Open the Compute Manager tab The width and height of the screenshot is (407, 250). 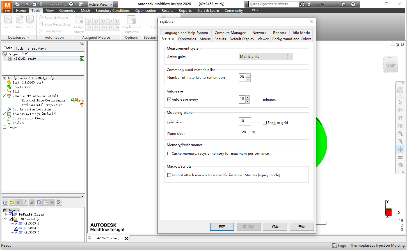[x=230, y=33]
